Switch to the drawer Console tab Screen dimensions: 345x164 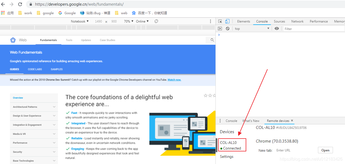pos(231,121)
